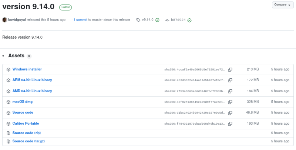The width and height of the screenshot is (296, 150).
Task: Click the '213 MB' size value
Action: point(253,69)
